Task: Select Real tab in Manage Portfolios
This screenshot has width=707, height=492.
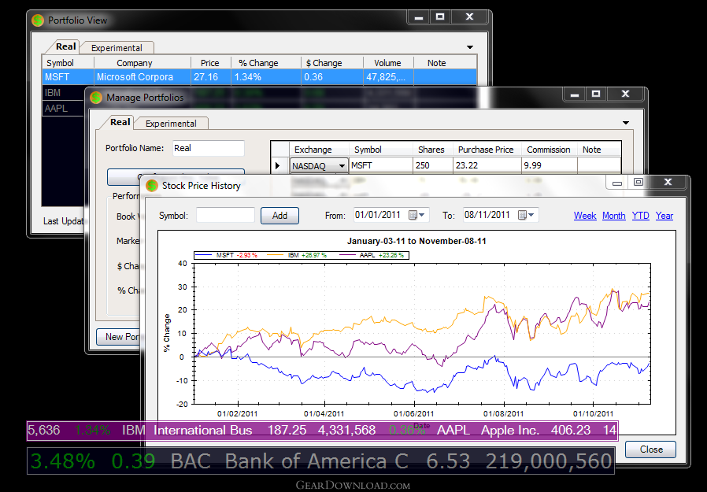Action: pyautogui.click(x=120, y=122)
